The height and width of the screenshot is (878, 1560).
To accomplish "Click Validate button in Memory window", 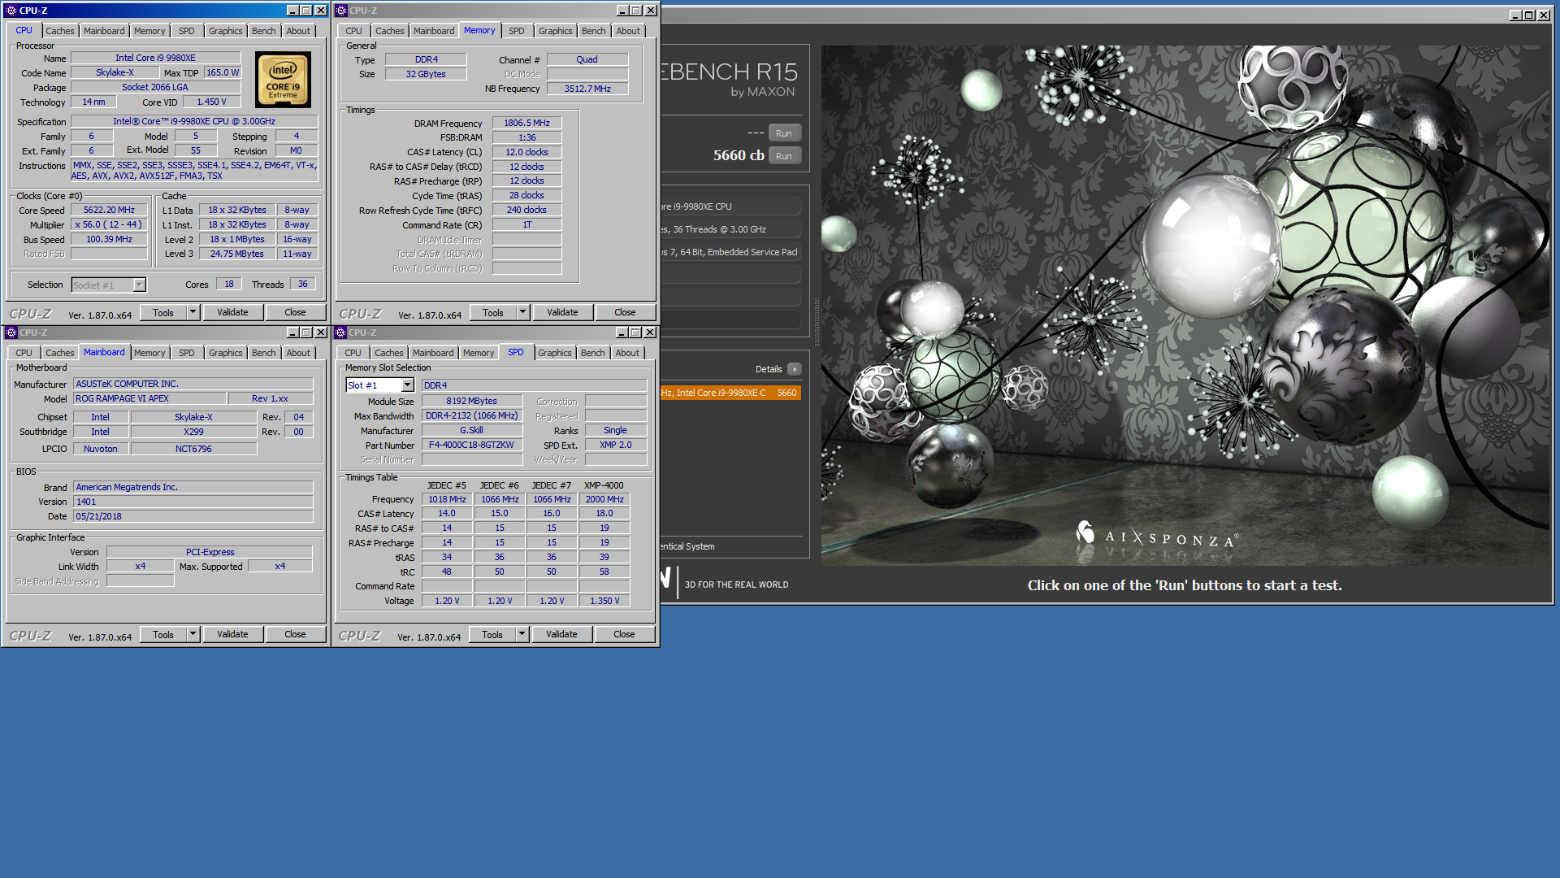I will pyautogui.click(x=562, y=312).
